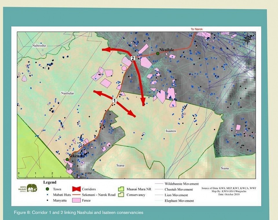Click the Conservancy legend swatch
The image size is (278, 220).
[x=122, y=195]
